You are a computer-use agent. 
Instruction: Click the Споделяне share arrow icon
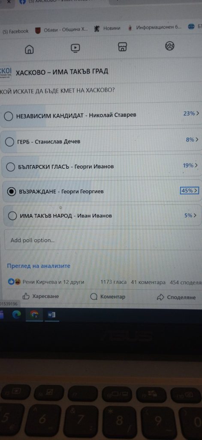[160, 297]
